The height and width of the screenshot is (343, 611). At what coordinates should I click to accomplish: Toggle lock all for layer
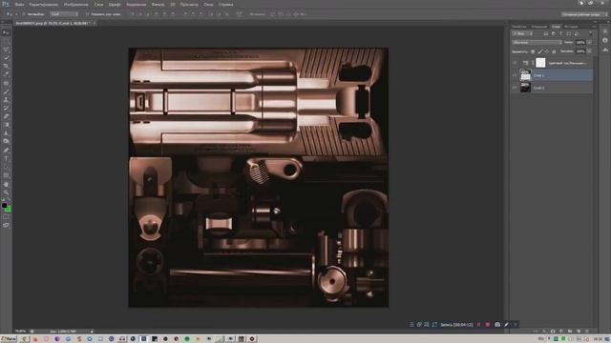coord(554,51)
